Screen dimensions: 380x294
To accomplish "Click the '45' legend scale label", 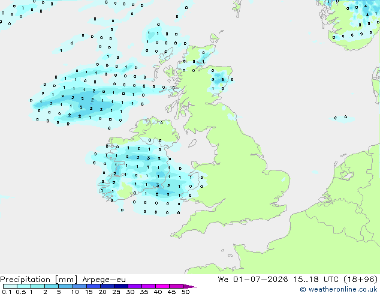I will coord(171,292).
